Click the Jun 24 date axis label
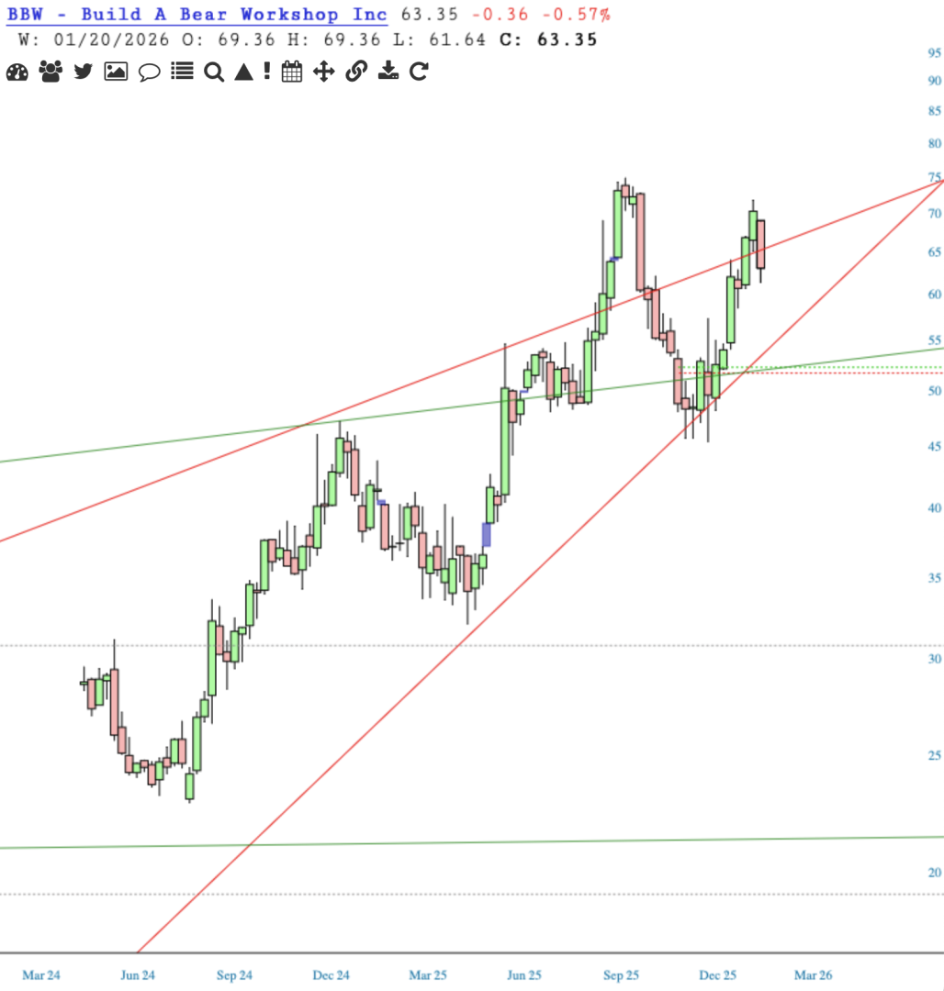This screenshot has width=944, height=991. point(138,975)
